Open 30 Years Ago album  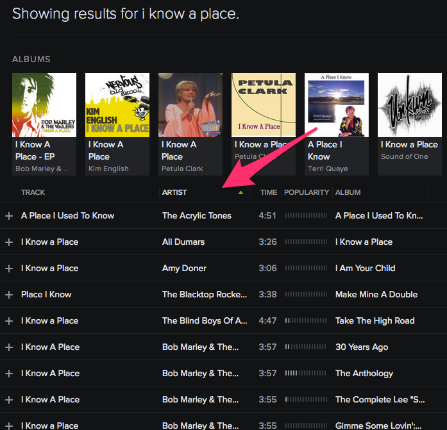point(362,347)
